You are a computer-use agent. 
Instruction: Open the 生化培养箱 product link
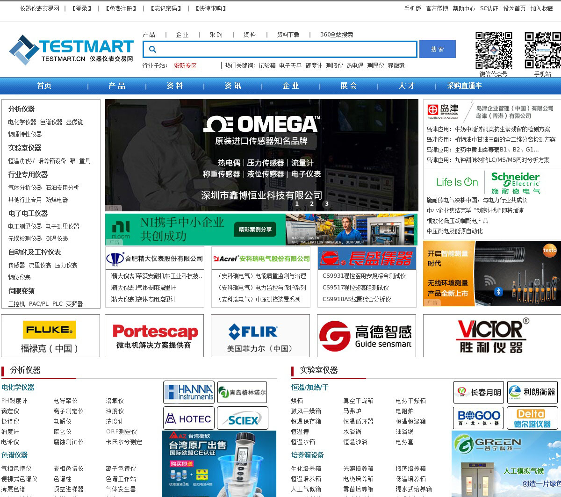coord(306,468)
